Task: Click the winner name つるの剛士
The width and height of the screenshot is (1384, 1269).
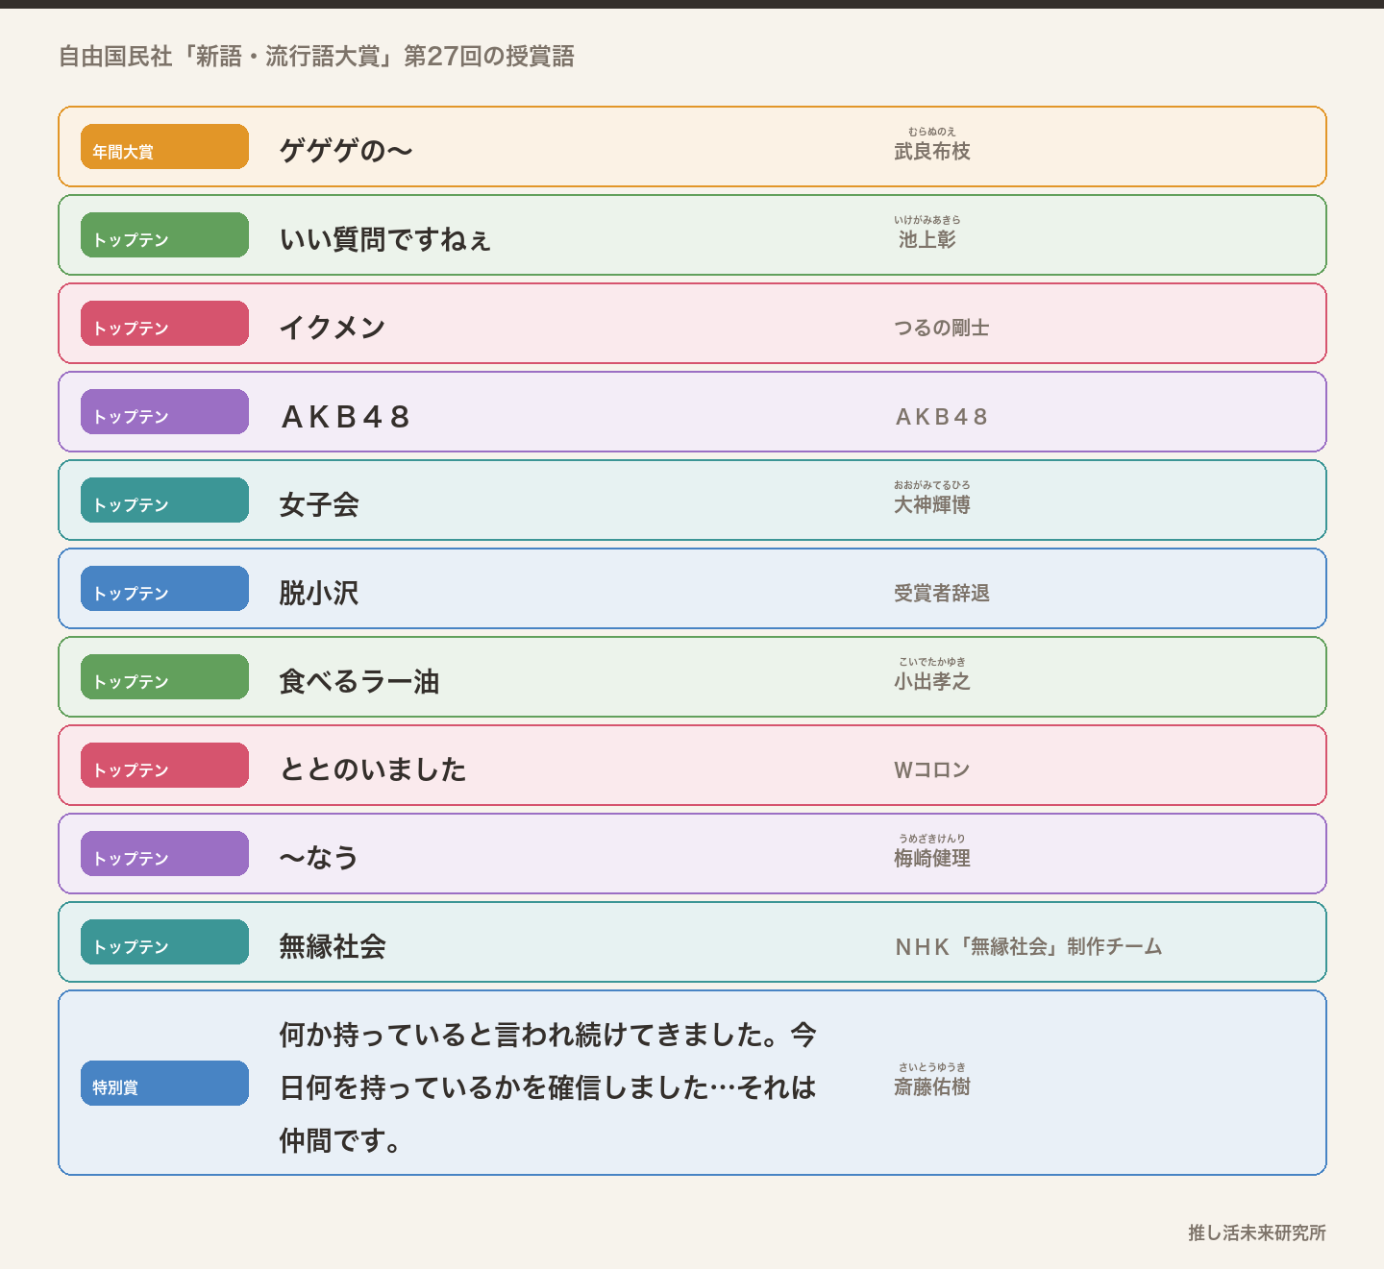Action: tap(941, 328)
